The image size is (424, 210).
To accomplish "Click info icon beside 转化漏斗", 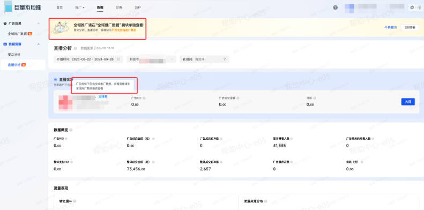I will (x=75, y=201).
